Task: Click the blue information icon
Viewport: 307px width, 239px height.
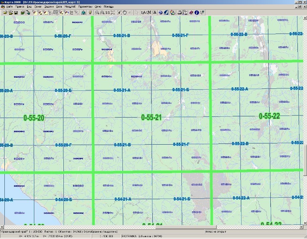Action: 197,13
